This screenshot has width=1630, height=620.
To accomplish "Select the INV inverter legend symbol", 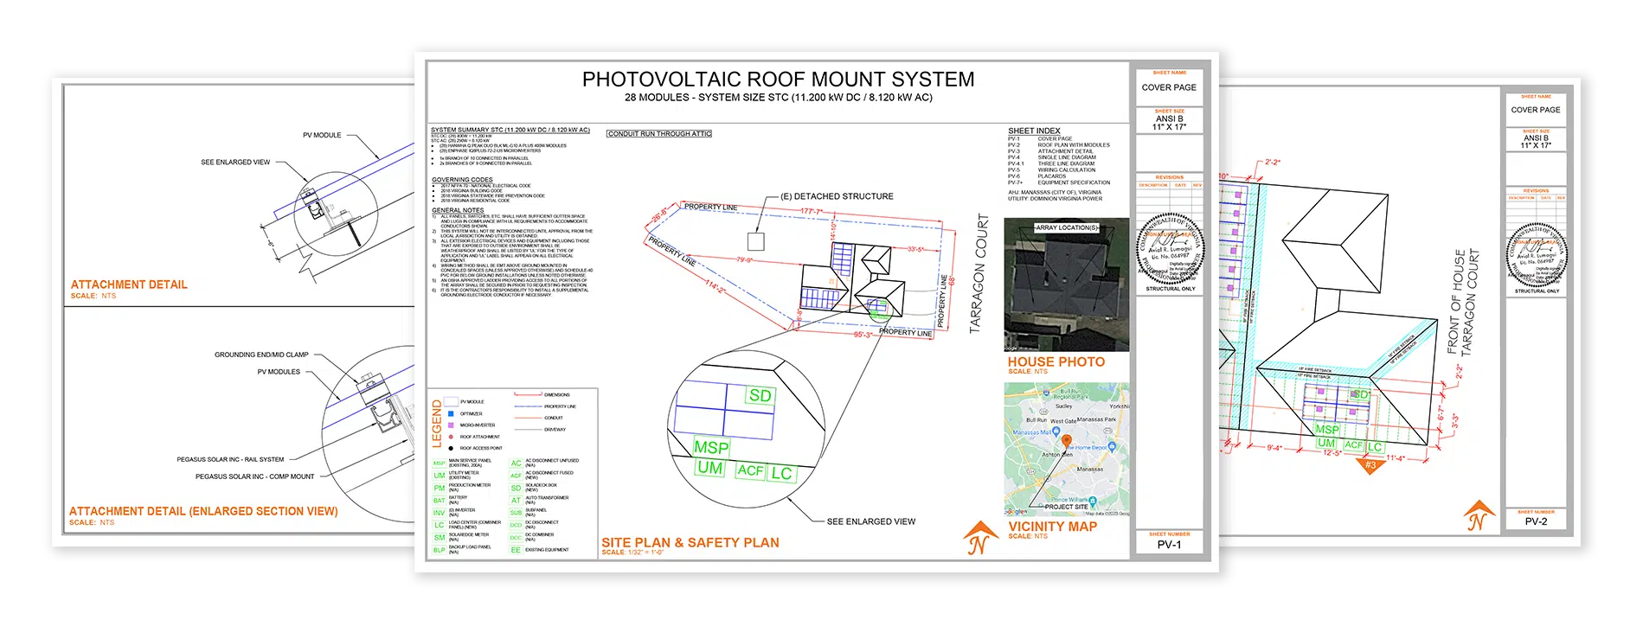I will point(439,513).
